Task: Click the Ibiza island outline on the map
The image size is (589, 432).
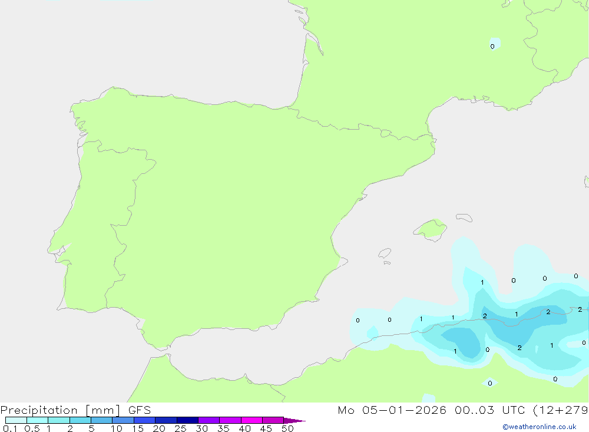Action: [385, 254]
